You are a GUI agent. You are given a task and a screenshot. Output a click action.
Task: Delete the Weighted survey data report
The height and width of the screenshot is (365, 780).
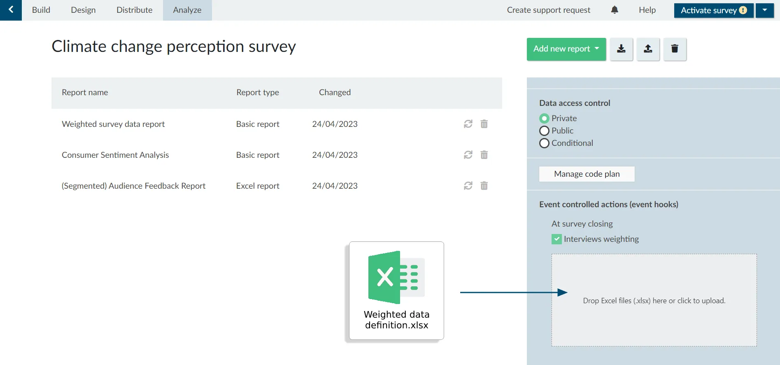(484, 124)
